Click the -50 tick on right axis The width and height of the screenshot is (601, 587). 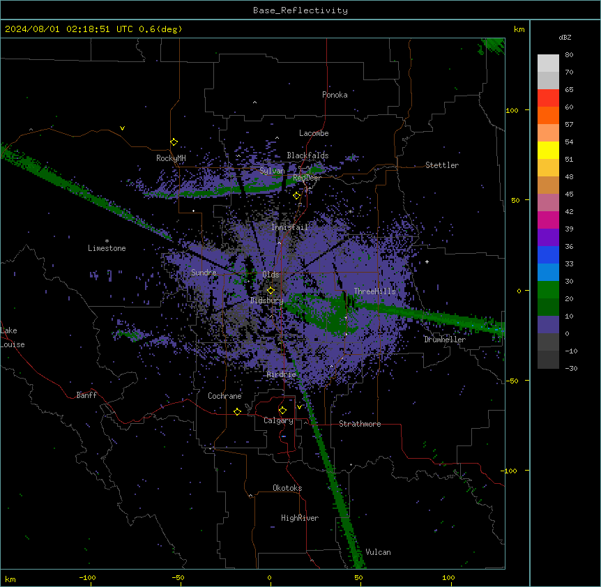512,381
